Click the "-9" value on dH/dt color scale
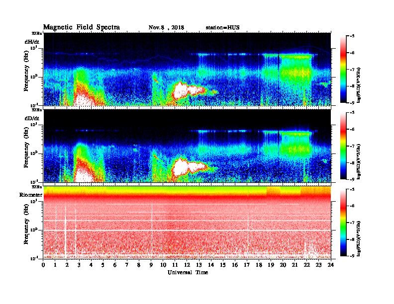This screenshot has height=304, width=394. (352, 103)
